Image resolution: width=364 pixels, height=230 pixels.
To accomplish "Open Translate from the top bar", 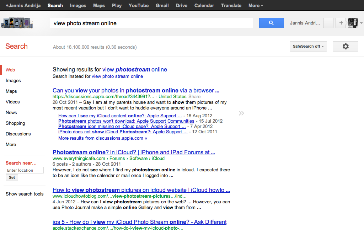I will coord(231,5).
